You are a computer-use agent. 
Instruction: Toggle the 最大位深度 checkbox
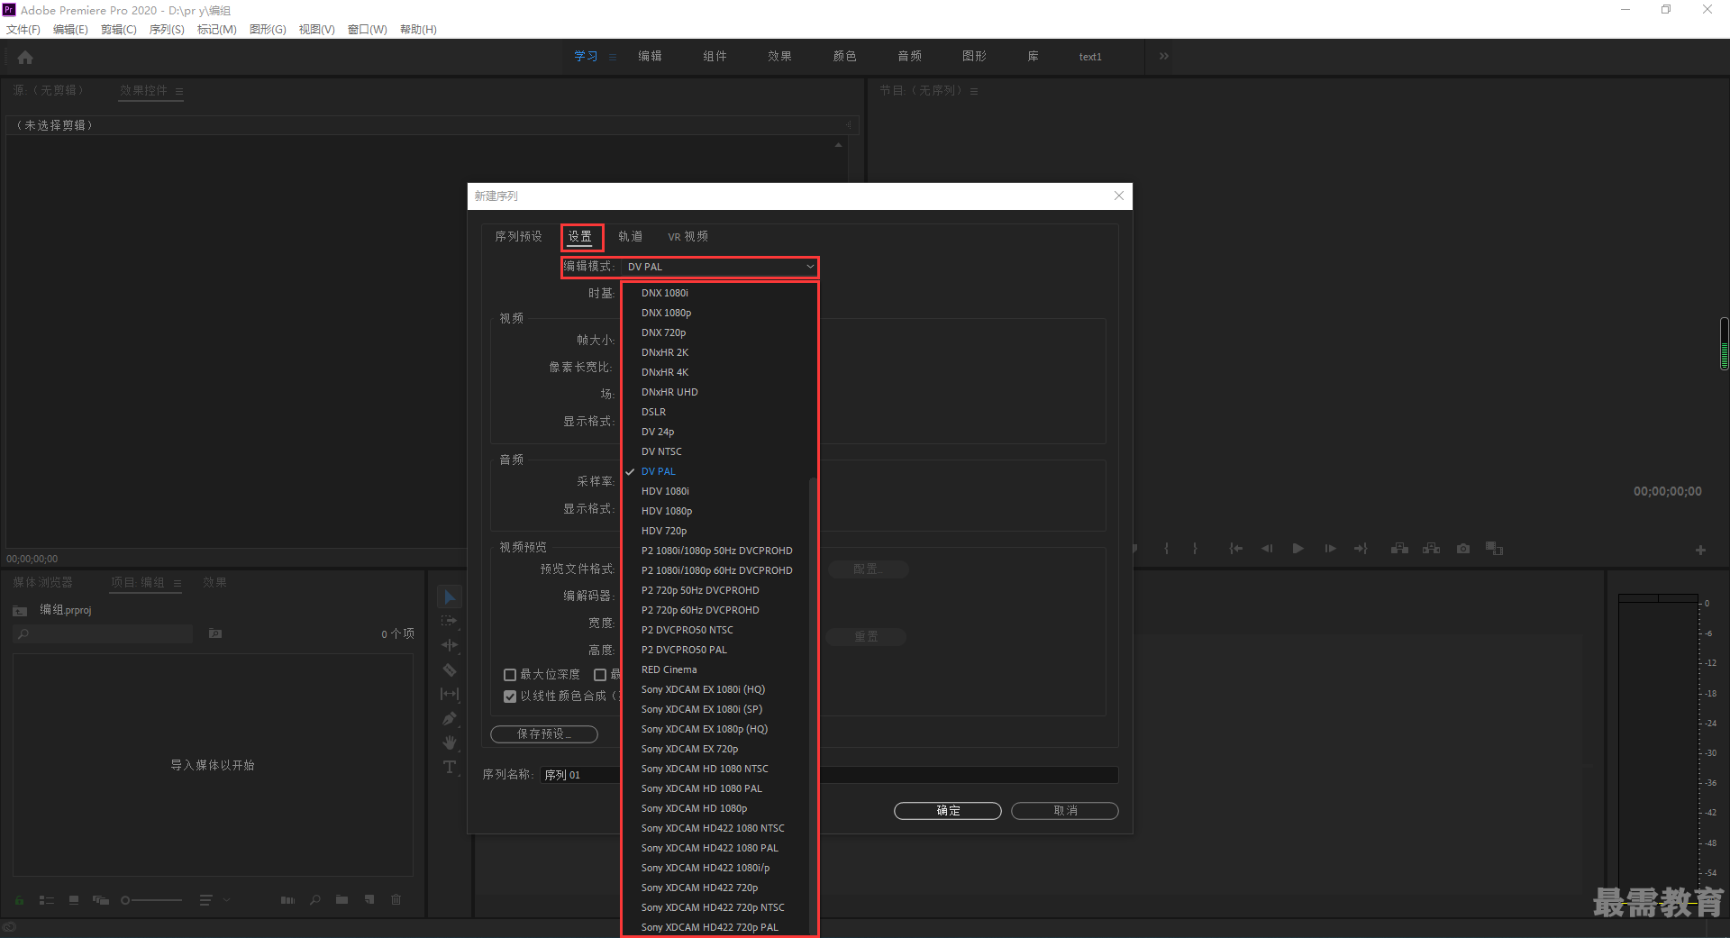point(510,675)
